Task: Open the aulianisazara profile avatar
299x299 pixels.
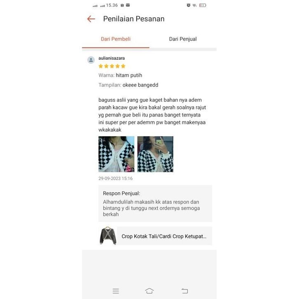Action: [91, 60]
